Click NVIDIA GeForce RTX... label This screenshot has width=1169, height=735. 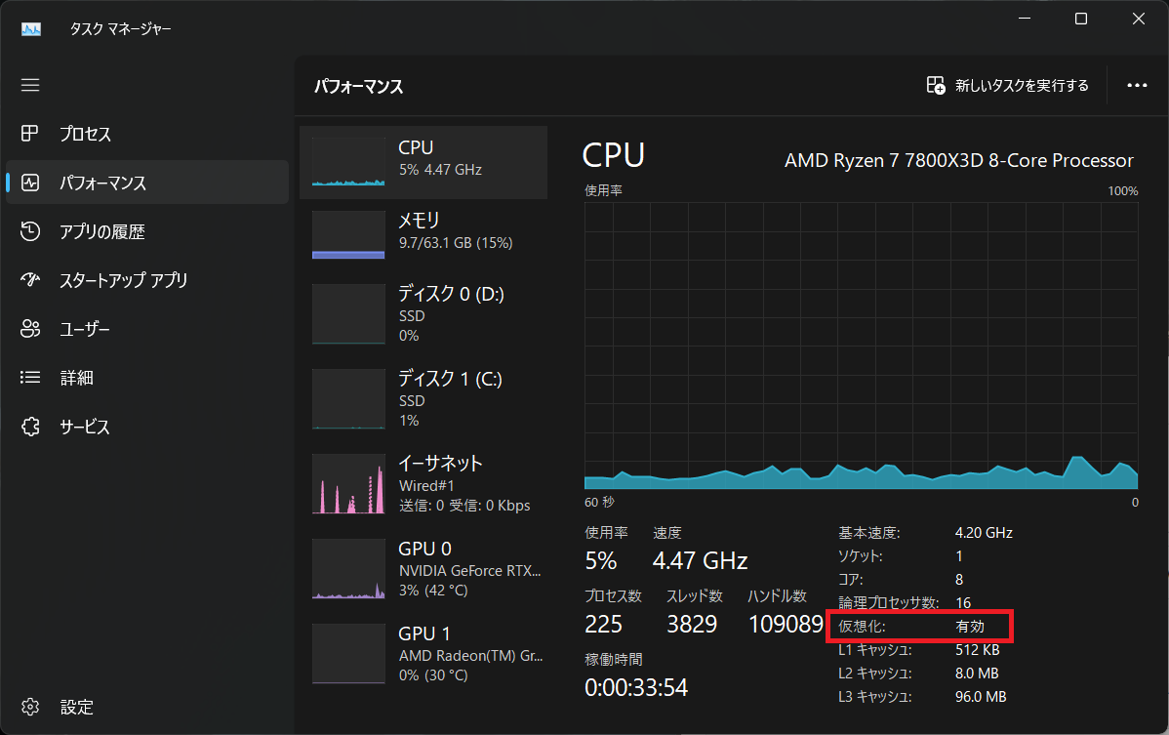[469, 571]
